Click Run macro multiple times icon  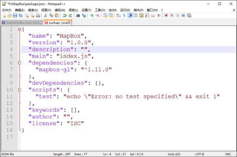coord(183,16)
